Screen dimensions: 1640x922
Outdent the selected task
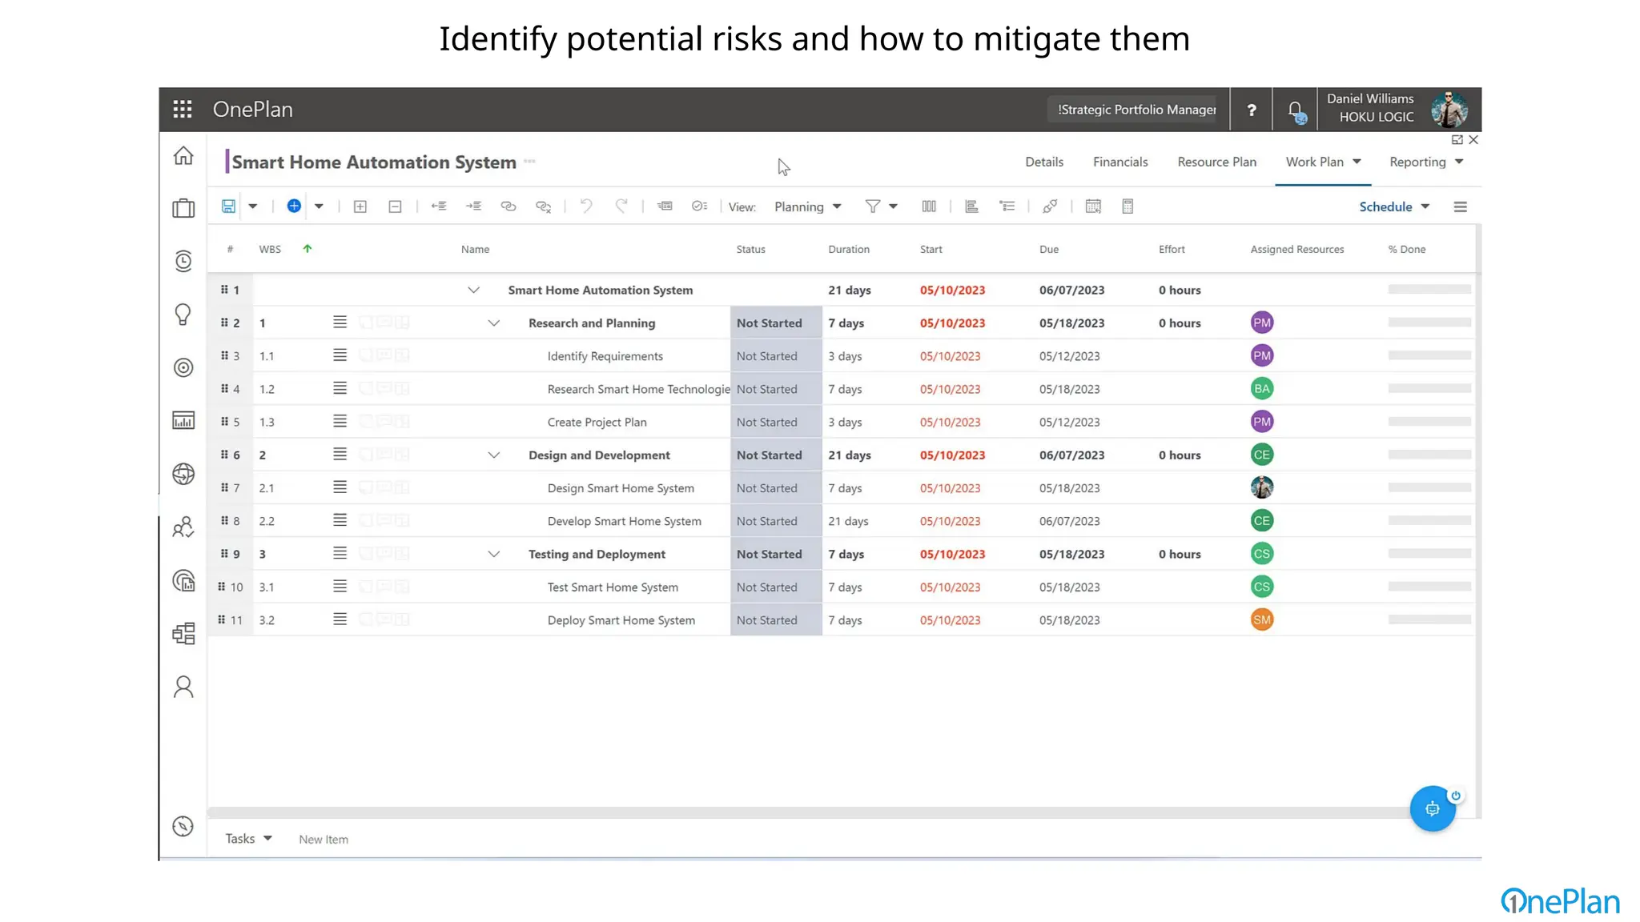(439, 206)
